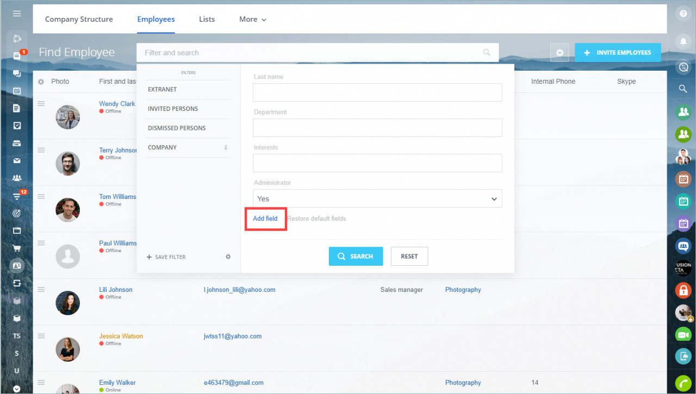Screen dimensions: 696x394
Task: Click email e463479@gmail.com
Action: click(234, 383)
